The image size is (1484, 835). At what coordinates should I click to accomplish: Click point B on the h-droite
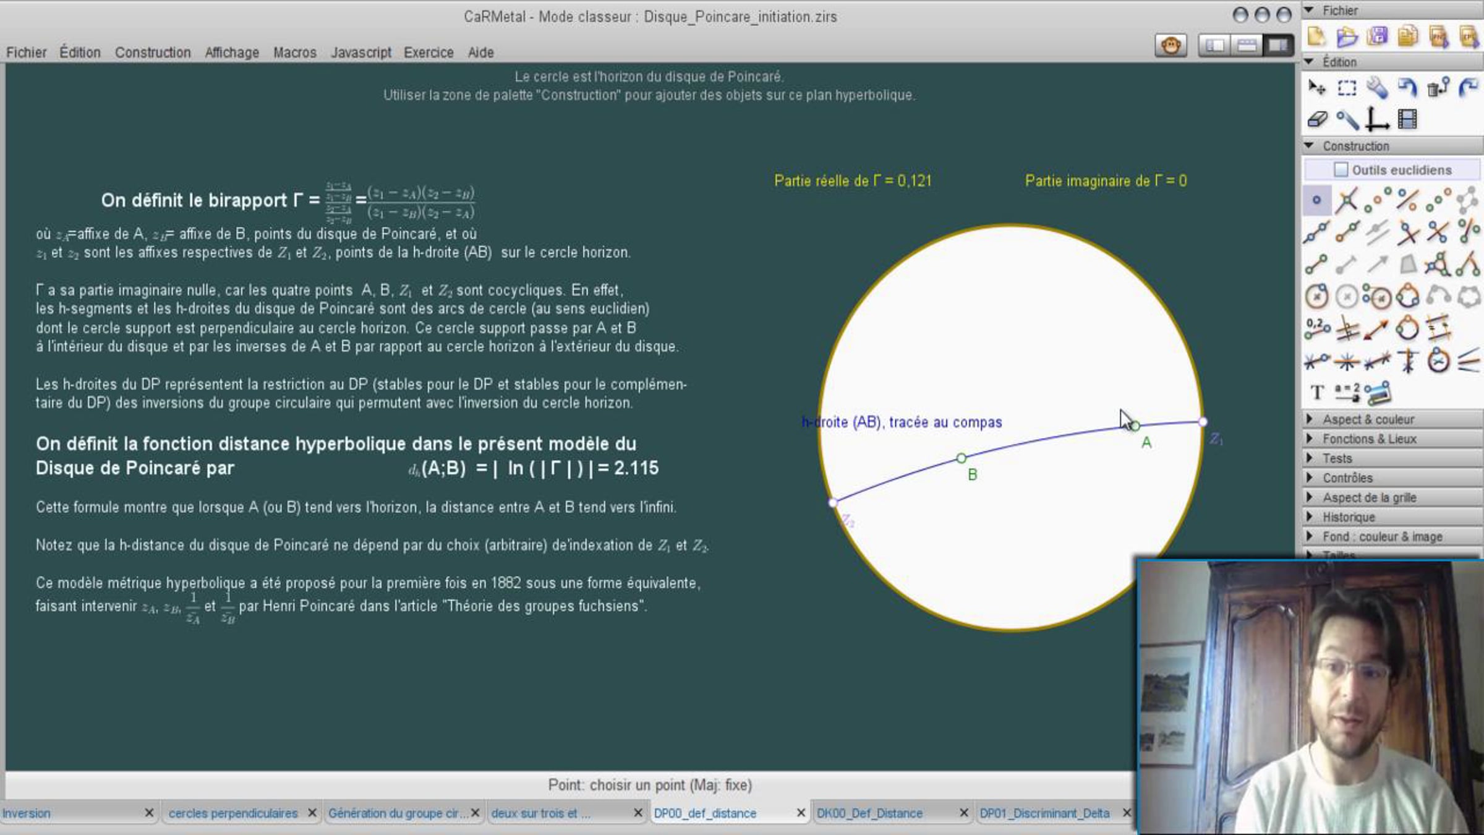click(961, 458)
